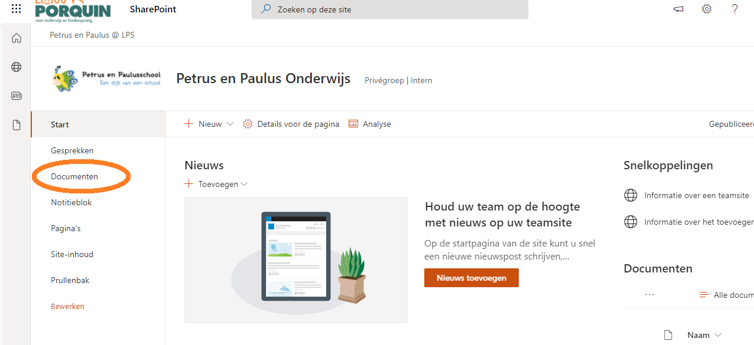This screenshot has width=754, height=345.
Task: Click the home icon in left rail
Action: tap(17, 38)
